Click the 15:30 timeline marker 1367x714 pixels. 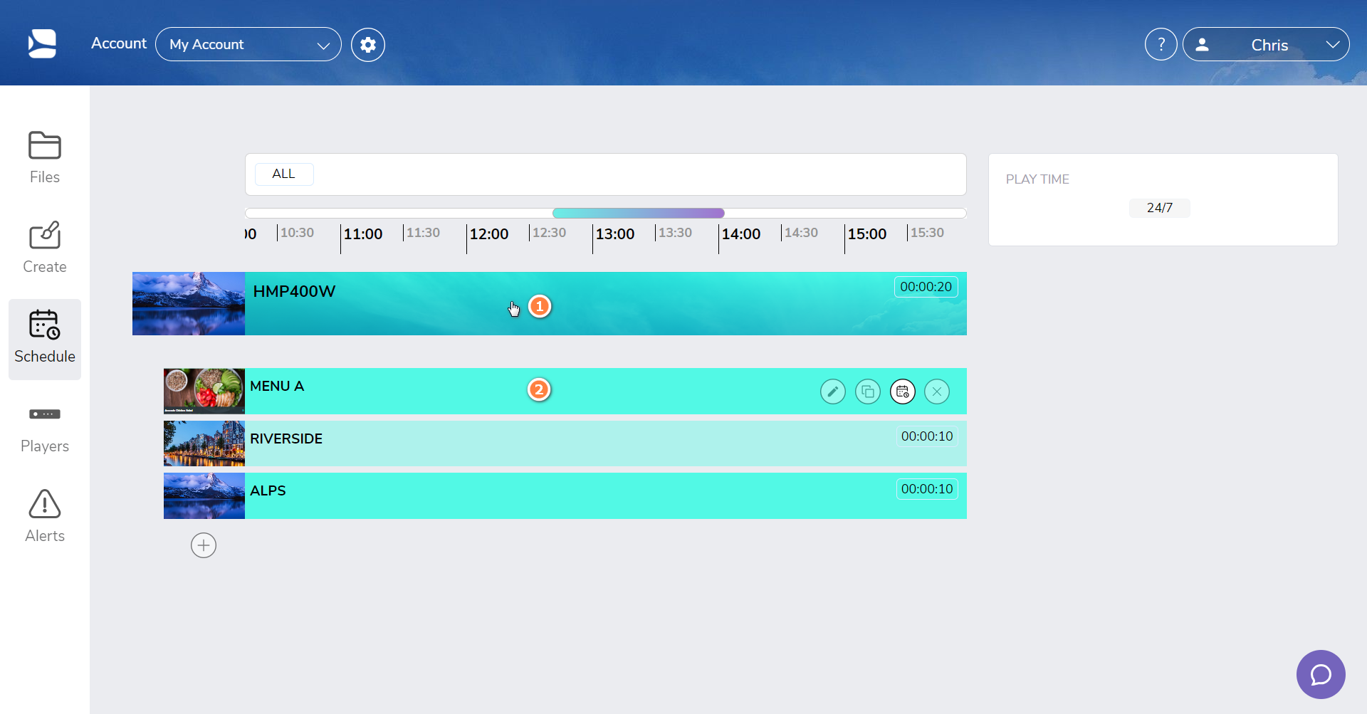[x=928, y=233]
